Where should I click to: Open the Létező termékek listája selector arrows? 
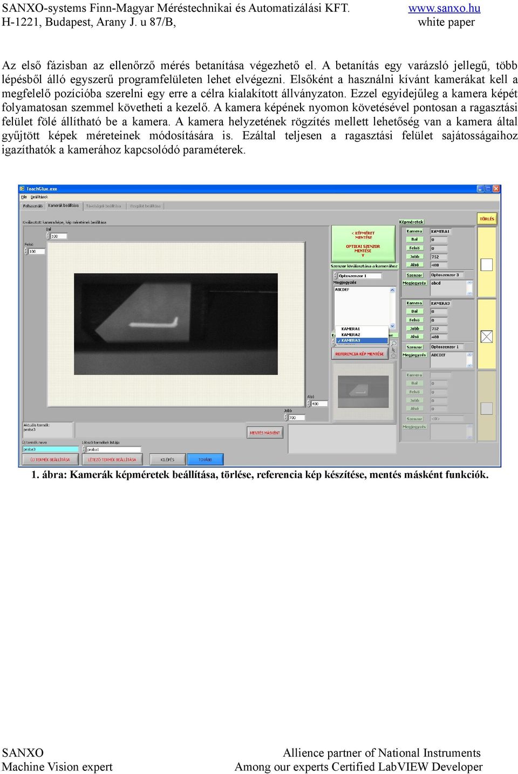[x=84, y=449]
